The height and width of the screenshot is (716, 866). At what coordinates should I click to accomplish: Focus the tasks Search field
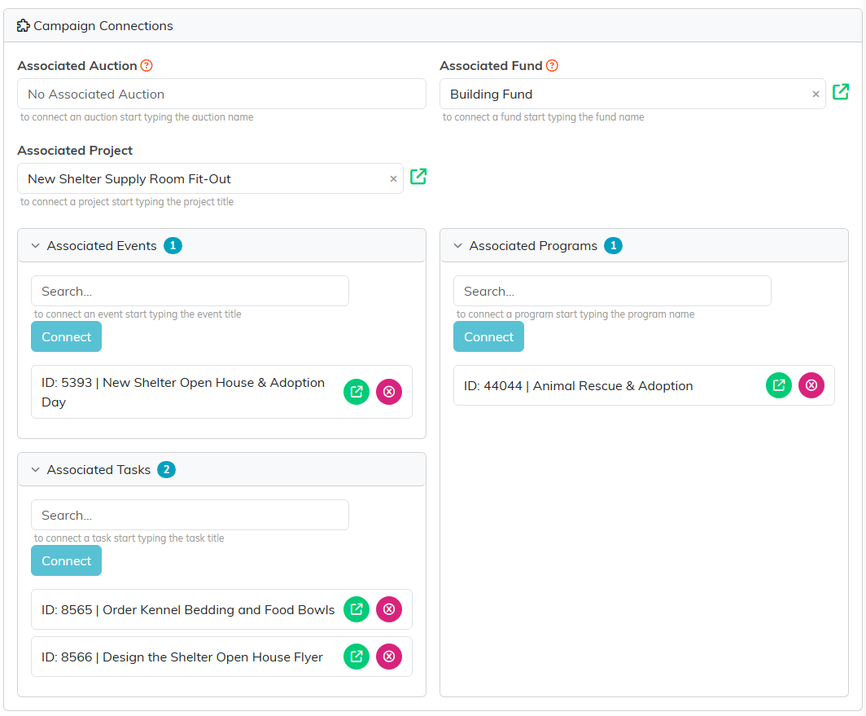[x=190, y=515]
